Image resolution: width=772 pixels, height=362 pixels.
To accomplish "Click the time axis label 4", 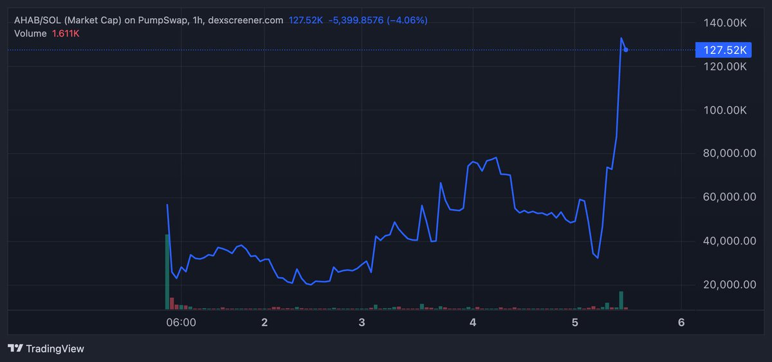I will [x=473, y=322].
